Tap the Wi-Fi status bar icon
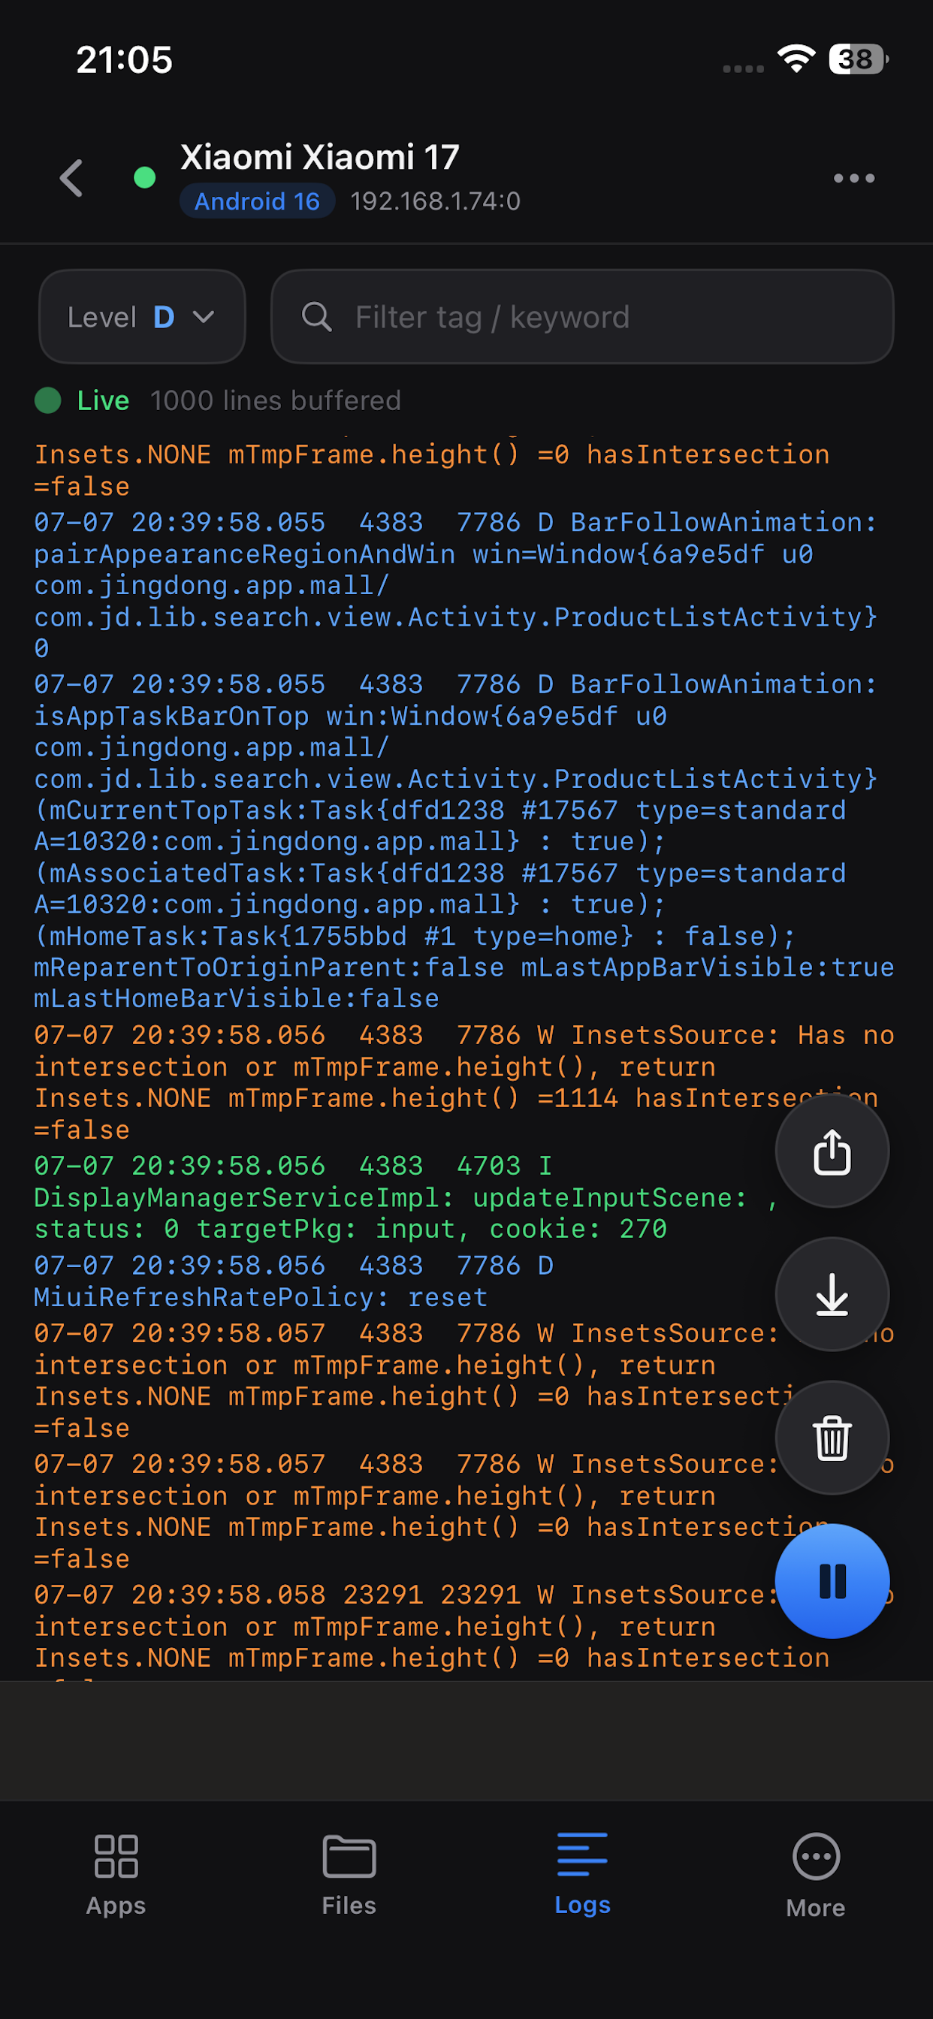 tap(796, 59)
